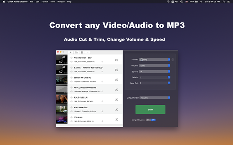Open the View menu
Viewport: 233px width, 145px height.
(x=52, y=2)
